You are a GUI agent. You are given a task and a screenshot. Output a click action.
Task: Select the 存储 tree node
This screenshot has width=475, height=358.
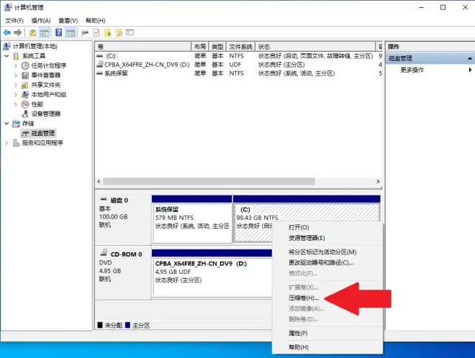[28, 124]
